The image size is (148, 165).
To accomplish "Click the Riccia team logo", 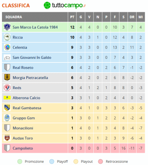I will pos(7,37).
